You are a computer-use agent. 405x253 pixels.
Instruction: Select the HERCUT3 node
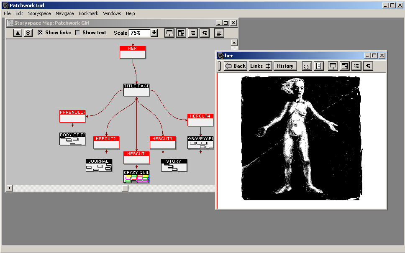click(x=163, y=143)
